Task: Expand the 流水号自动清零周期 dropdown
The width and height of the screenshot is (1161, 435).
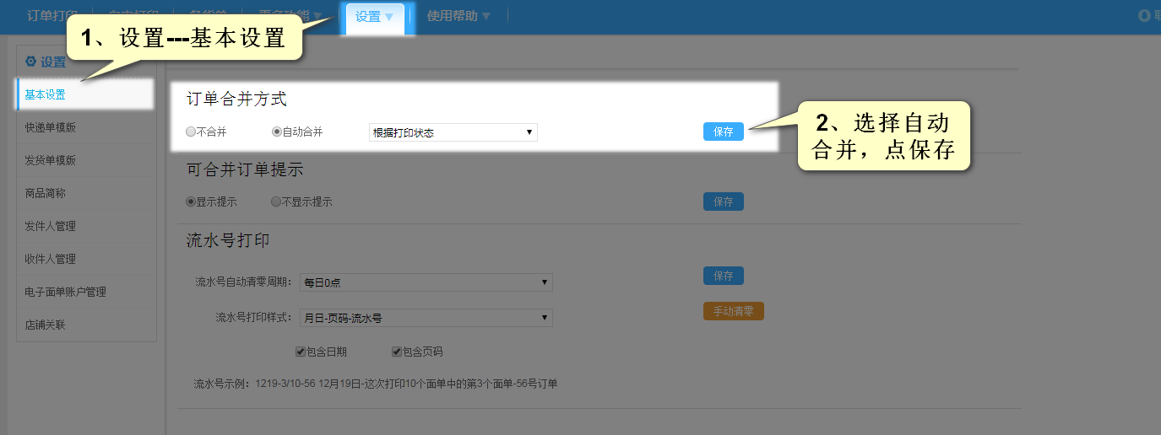Action: 426,282
